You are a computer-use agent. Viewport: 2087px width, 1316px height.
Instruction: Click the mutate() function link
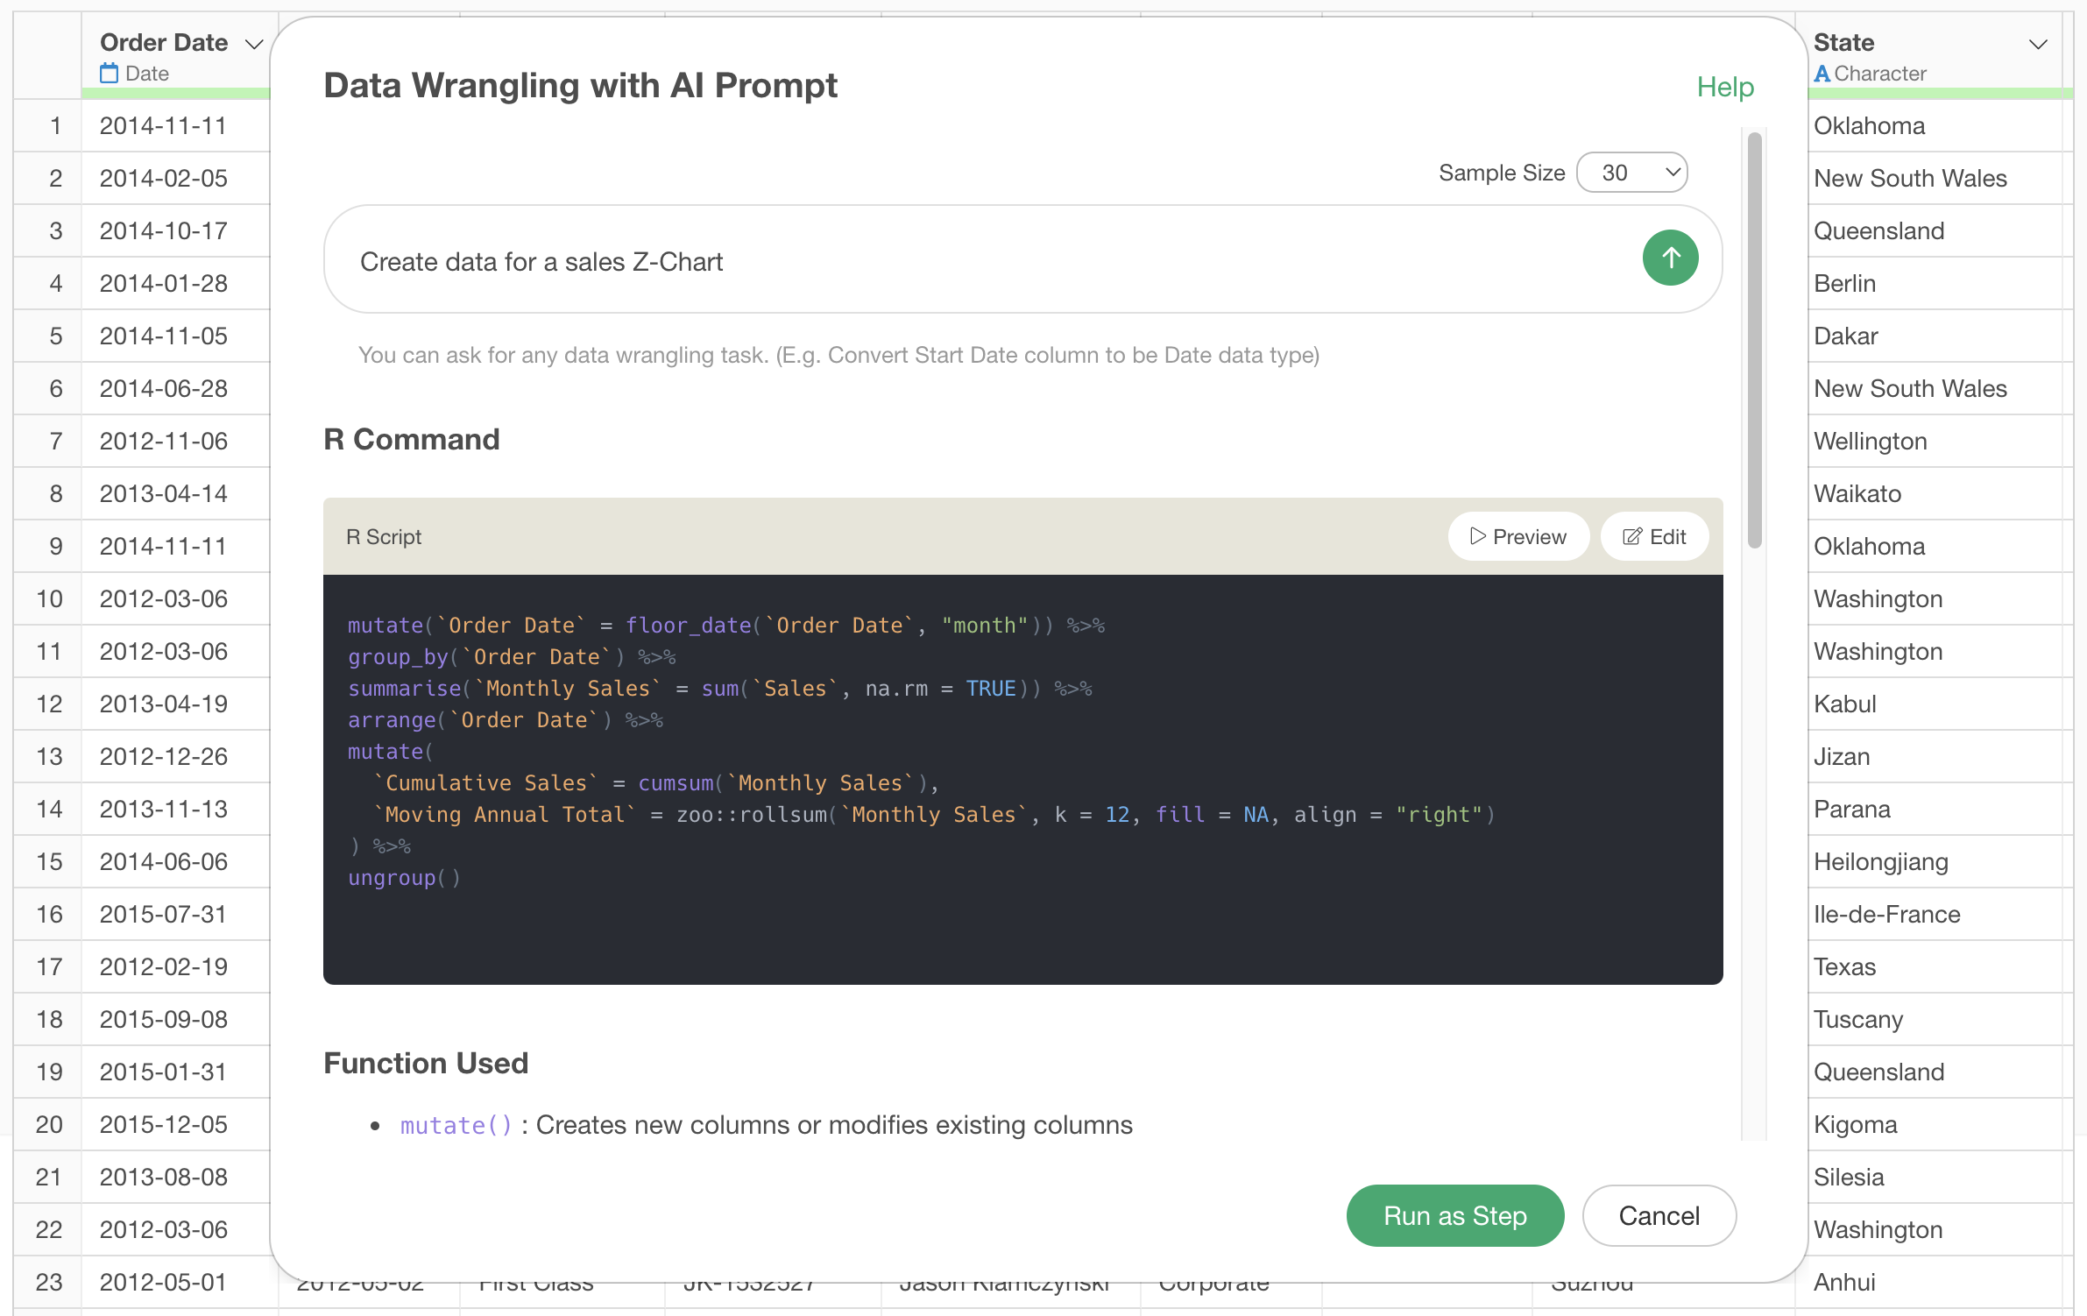[456, 1125]
